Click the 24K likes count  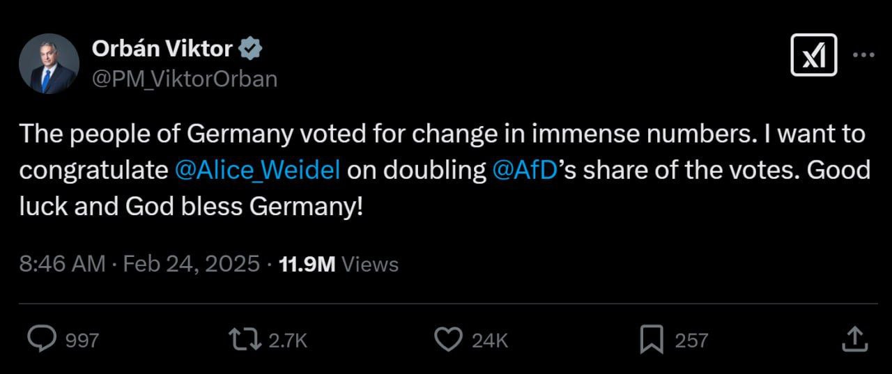pyautogui.click(x=490, y=341)
